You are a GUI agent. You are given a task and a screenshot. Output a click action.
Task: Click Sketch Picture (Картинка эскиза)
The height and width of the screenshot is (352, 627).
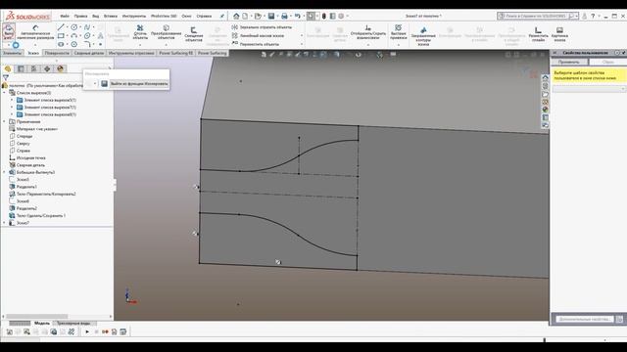point(559,34)
